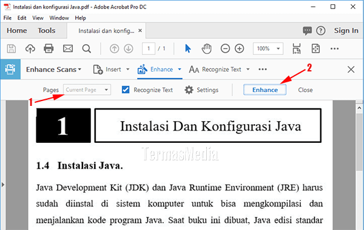
Task: Open the 100% zoom level dropdown
Action: click(268, 48)
